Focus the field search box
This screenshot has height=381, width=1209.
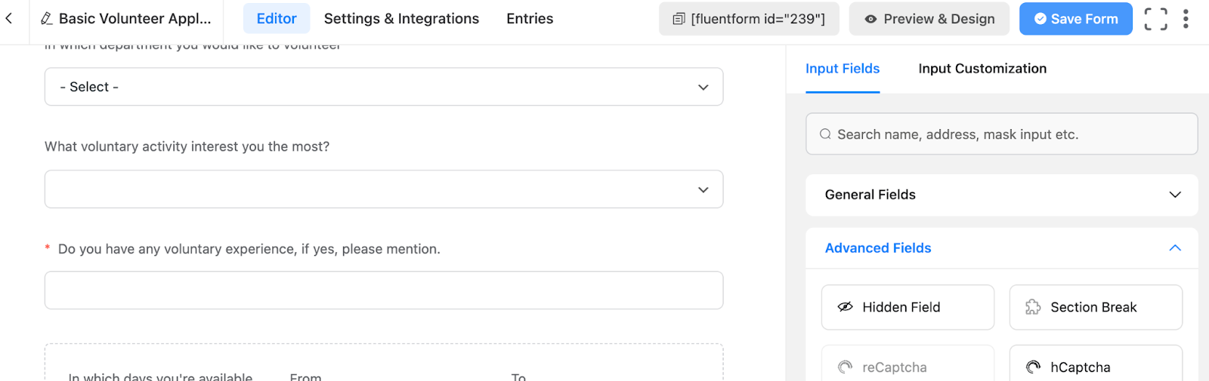tap(1001, 134)
